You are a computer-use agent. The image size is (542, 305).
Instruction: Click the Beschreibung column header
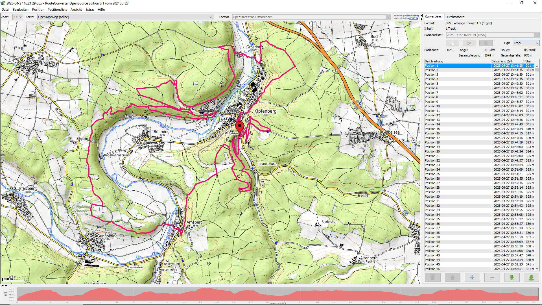pos(458,61)
